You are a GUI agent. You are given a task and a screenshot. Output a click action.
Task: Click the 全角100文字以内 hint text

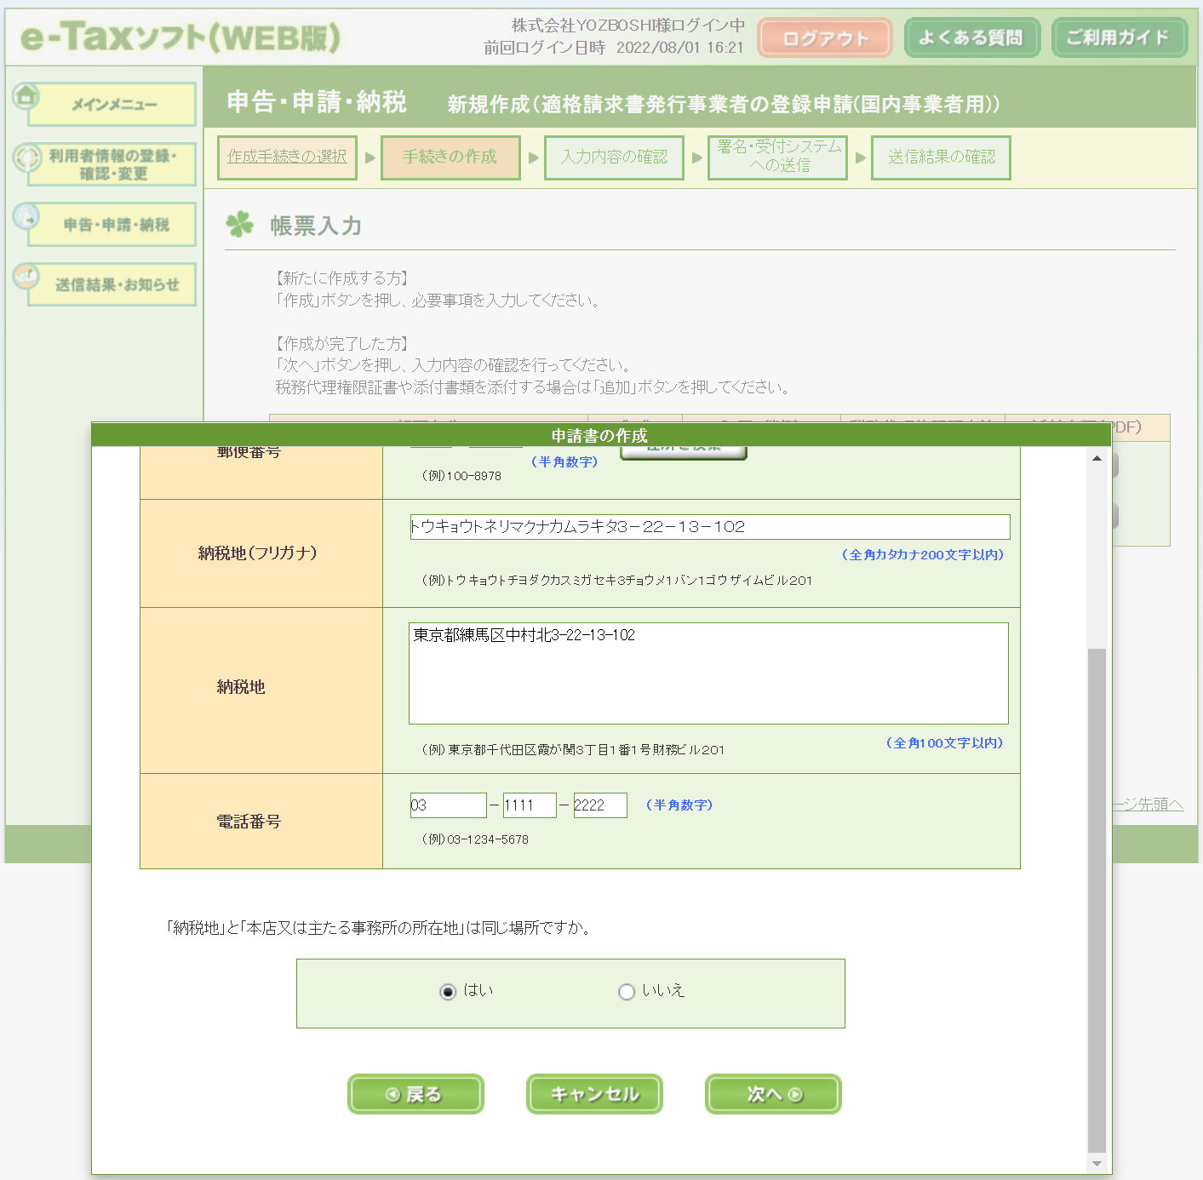click(x=945, y=743)
